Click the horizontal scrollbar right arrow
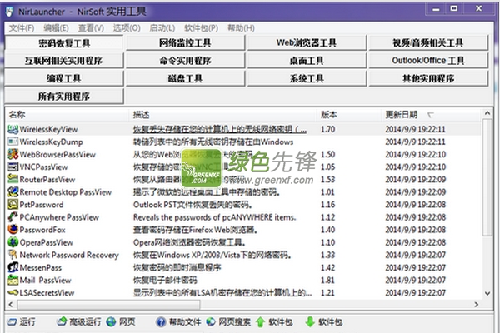This screenshot has height=333, width=500. (x=477, y=305)
